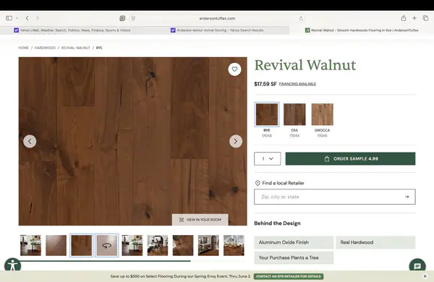Click the Behind the Design heading
This screenshot has height=282, width=434.
click(277, 223)
